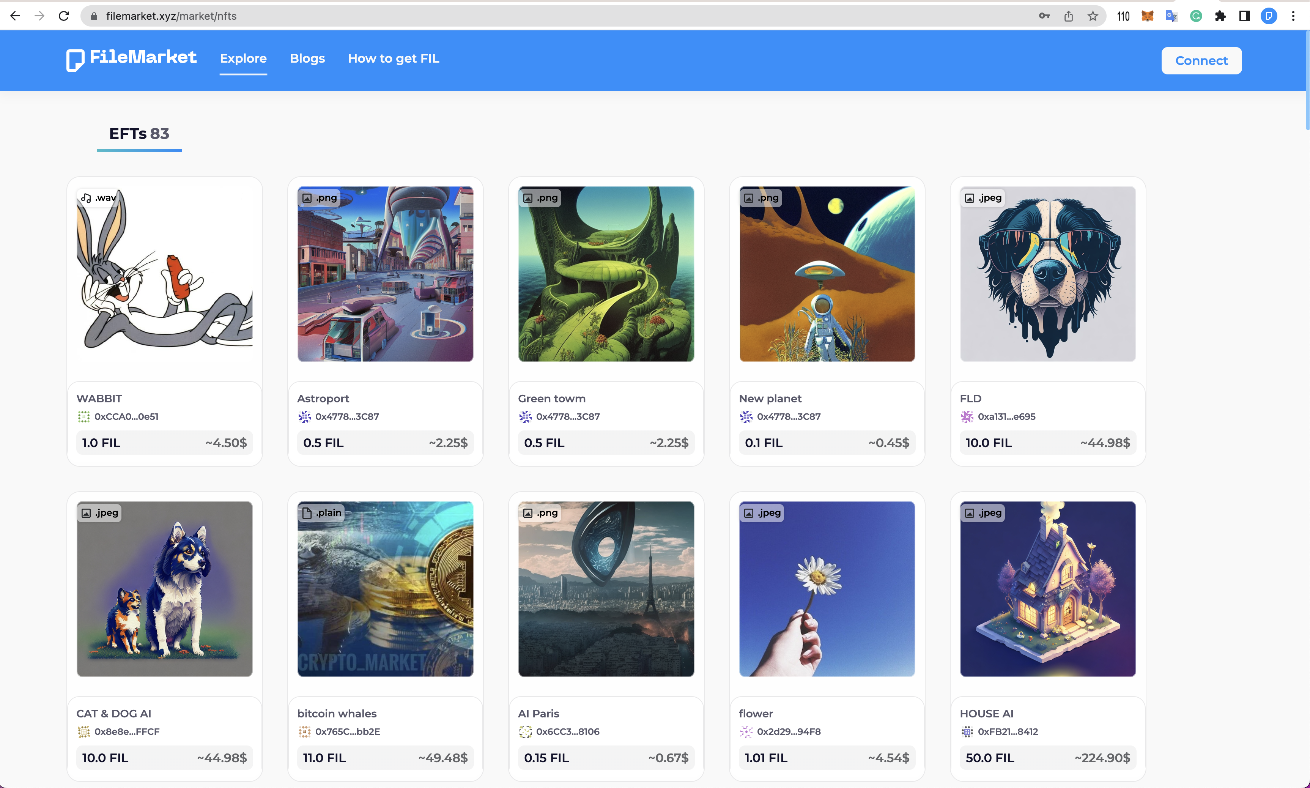
Task: Go to How to get FIL
Action: pos(393,58)
